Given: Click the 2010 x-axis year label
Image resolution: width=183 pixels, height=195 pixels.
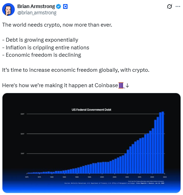Looking at the screenshot, I should pos(127,177).
